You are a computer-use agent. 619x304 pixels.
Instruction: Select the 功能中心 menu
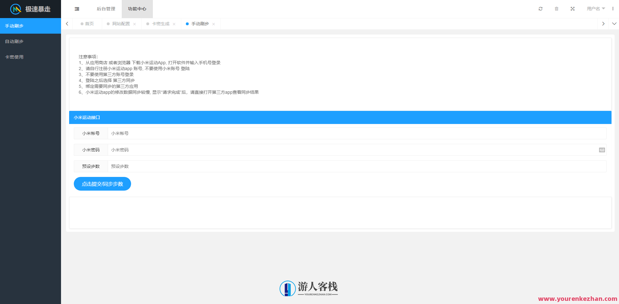pyautogui.click(x=137, y=9)
